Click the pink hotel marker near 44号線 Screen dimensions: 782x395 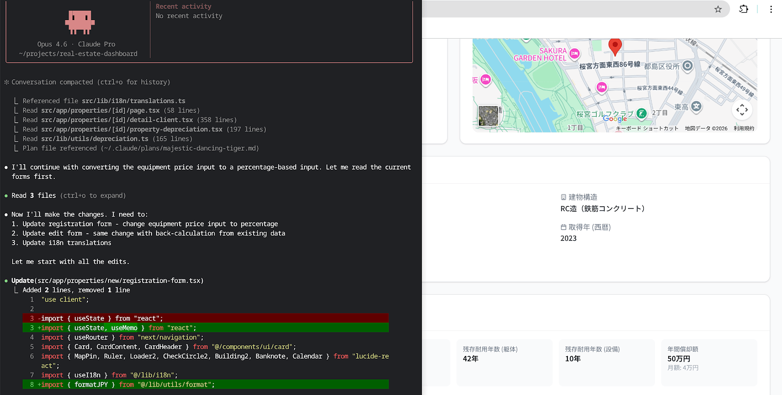602,87
